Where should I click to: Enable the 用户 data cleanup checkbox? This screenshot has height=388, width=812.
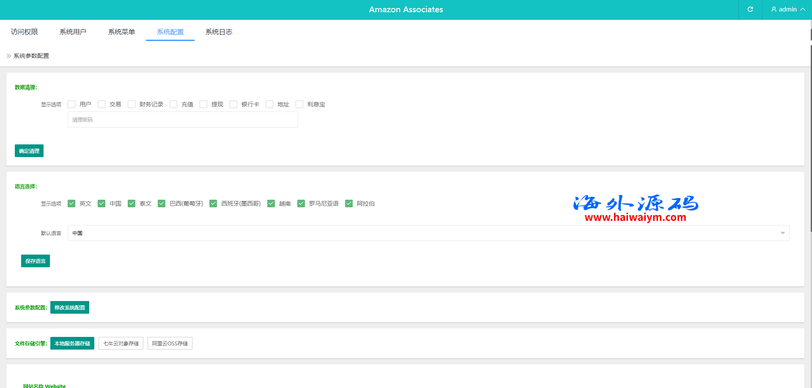click(x=71, y=104)
